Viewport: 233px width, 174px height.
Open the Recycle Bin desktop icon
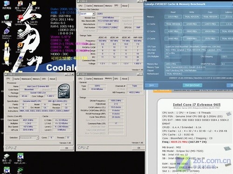pos(7,17)
